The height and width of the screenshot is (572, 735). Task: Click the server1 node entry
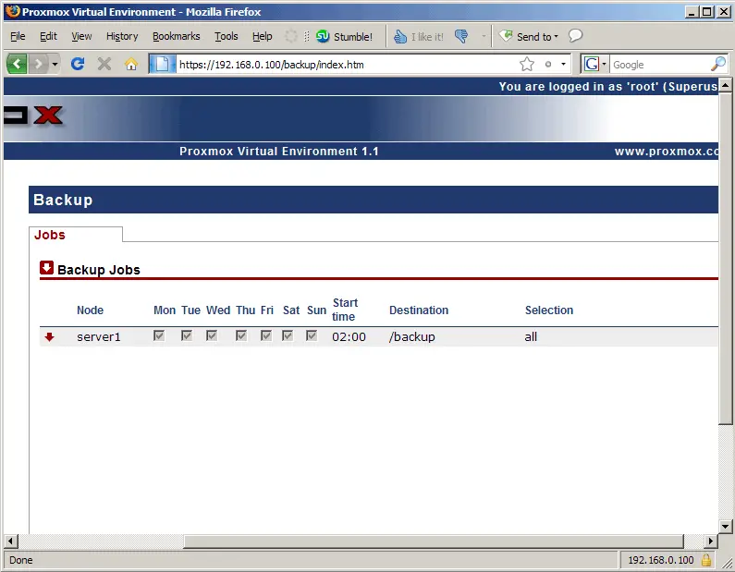click(98, 337)
